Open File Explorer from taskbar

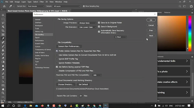31,106
